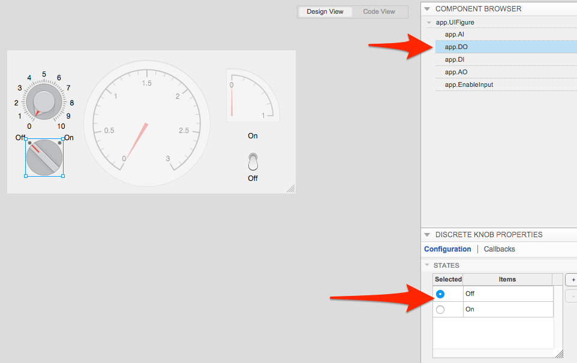Collapse the app.UIFigure tree node
The width and height of the screenshot is (577, 363).
[x=428, y=22]
